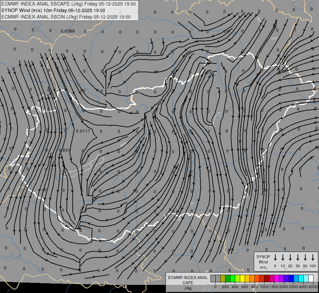Select the white CAPE swatch at 6000

(311, 278)
